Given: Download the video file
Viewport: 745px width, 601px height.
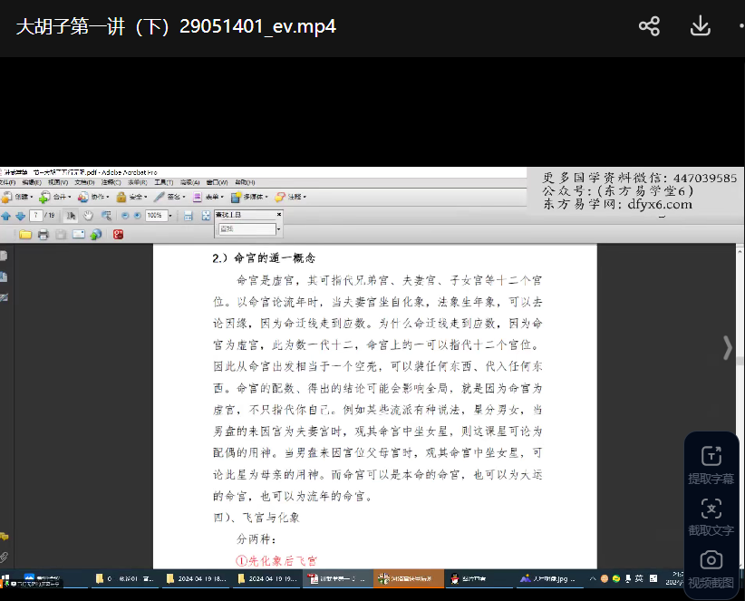Looking at the screenshot, I should (x=700, y=26).
